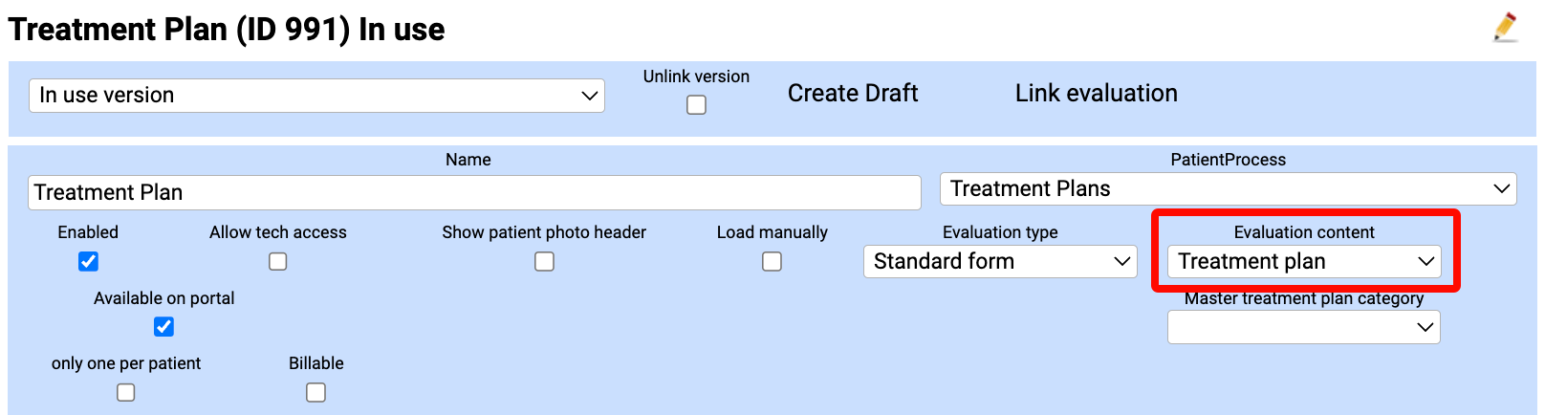Open the Master treatment plan category dropdown
This screenshot has width=1545, height=415.
[x=1303, y=327]
